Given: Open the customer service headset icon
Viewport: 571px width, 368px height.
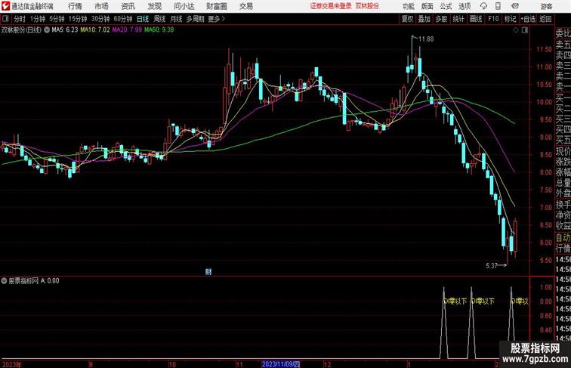Looking at the screenshot, I should 483,6.
